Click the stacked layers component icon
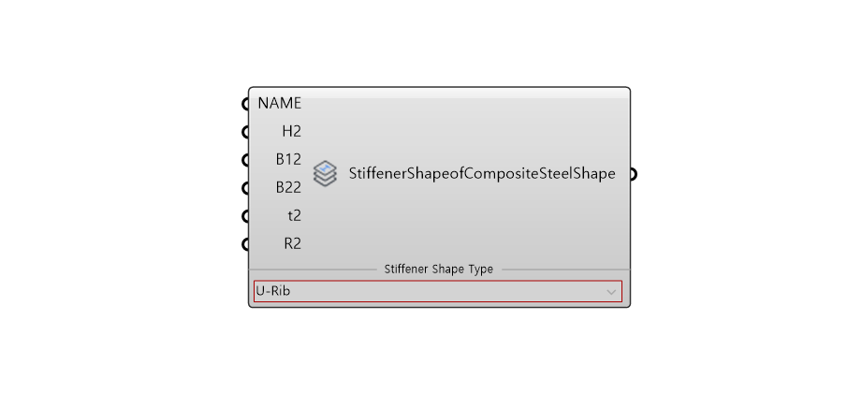 pyautogui.click(x=325, y=174)
